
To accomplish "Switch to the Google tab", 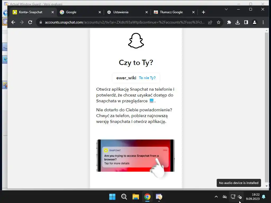I will 80,12.
